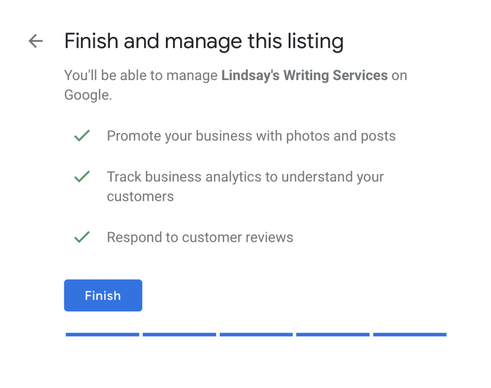
Task: Click the middle progress bar segment
Action: tap(256, 334)
